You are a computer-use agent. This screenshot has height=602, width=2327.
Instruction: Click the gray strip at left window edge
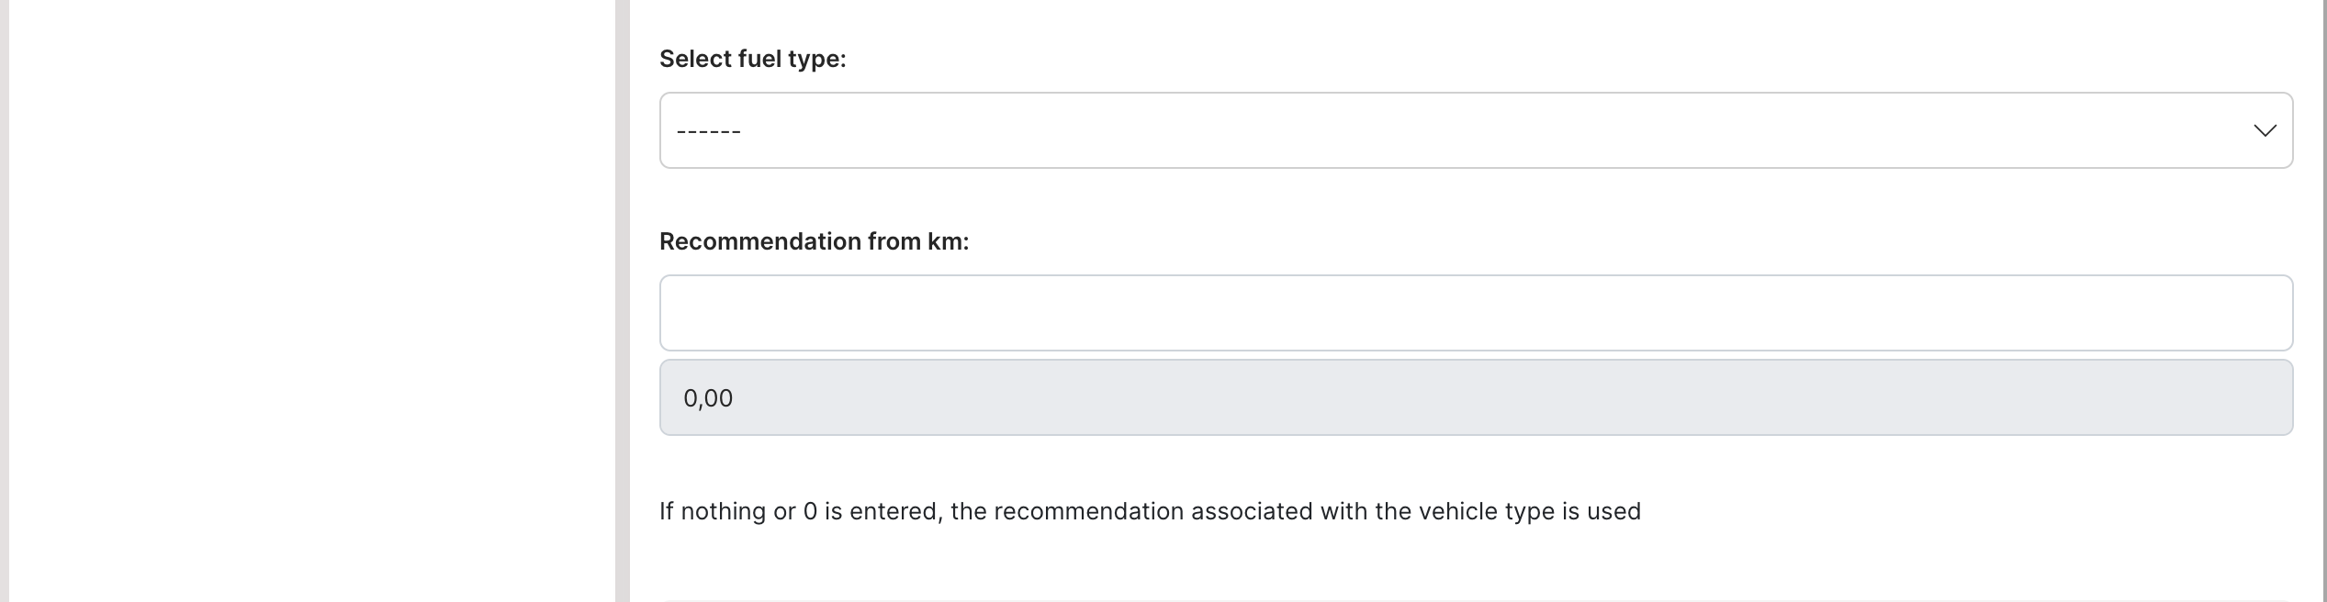(4, 301)
